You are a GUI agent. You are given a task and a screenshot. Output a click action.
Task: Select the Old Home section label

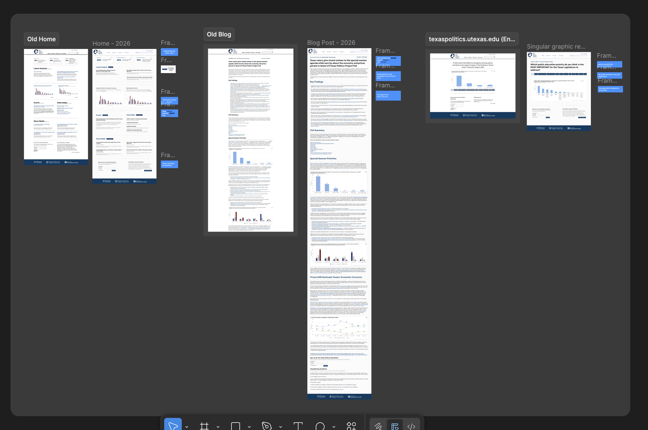coord(41,39)
